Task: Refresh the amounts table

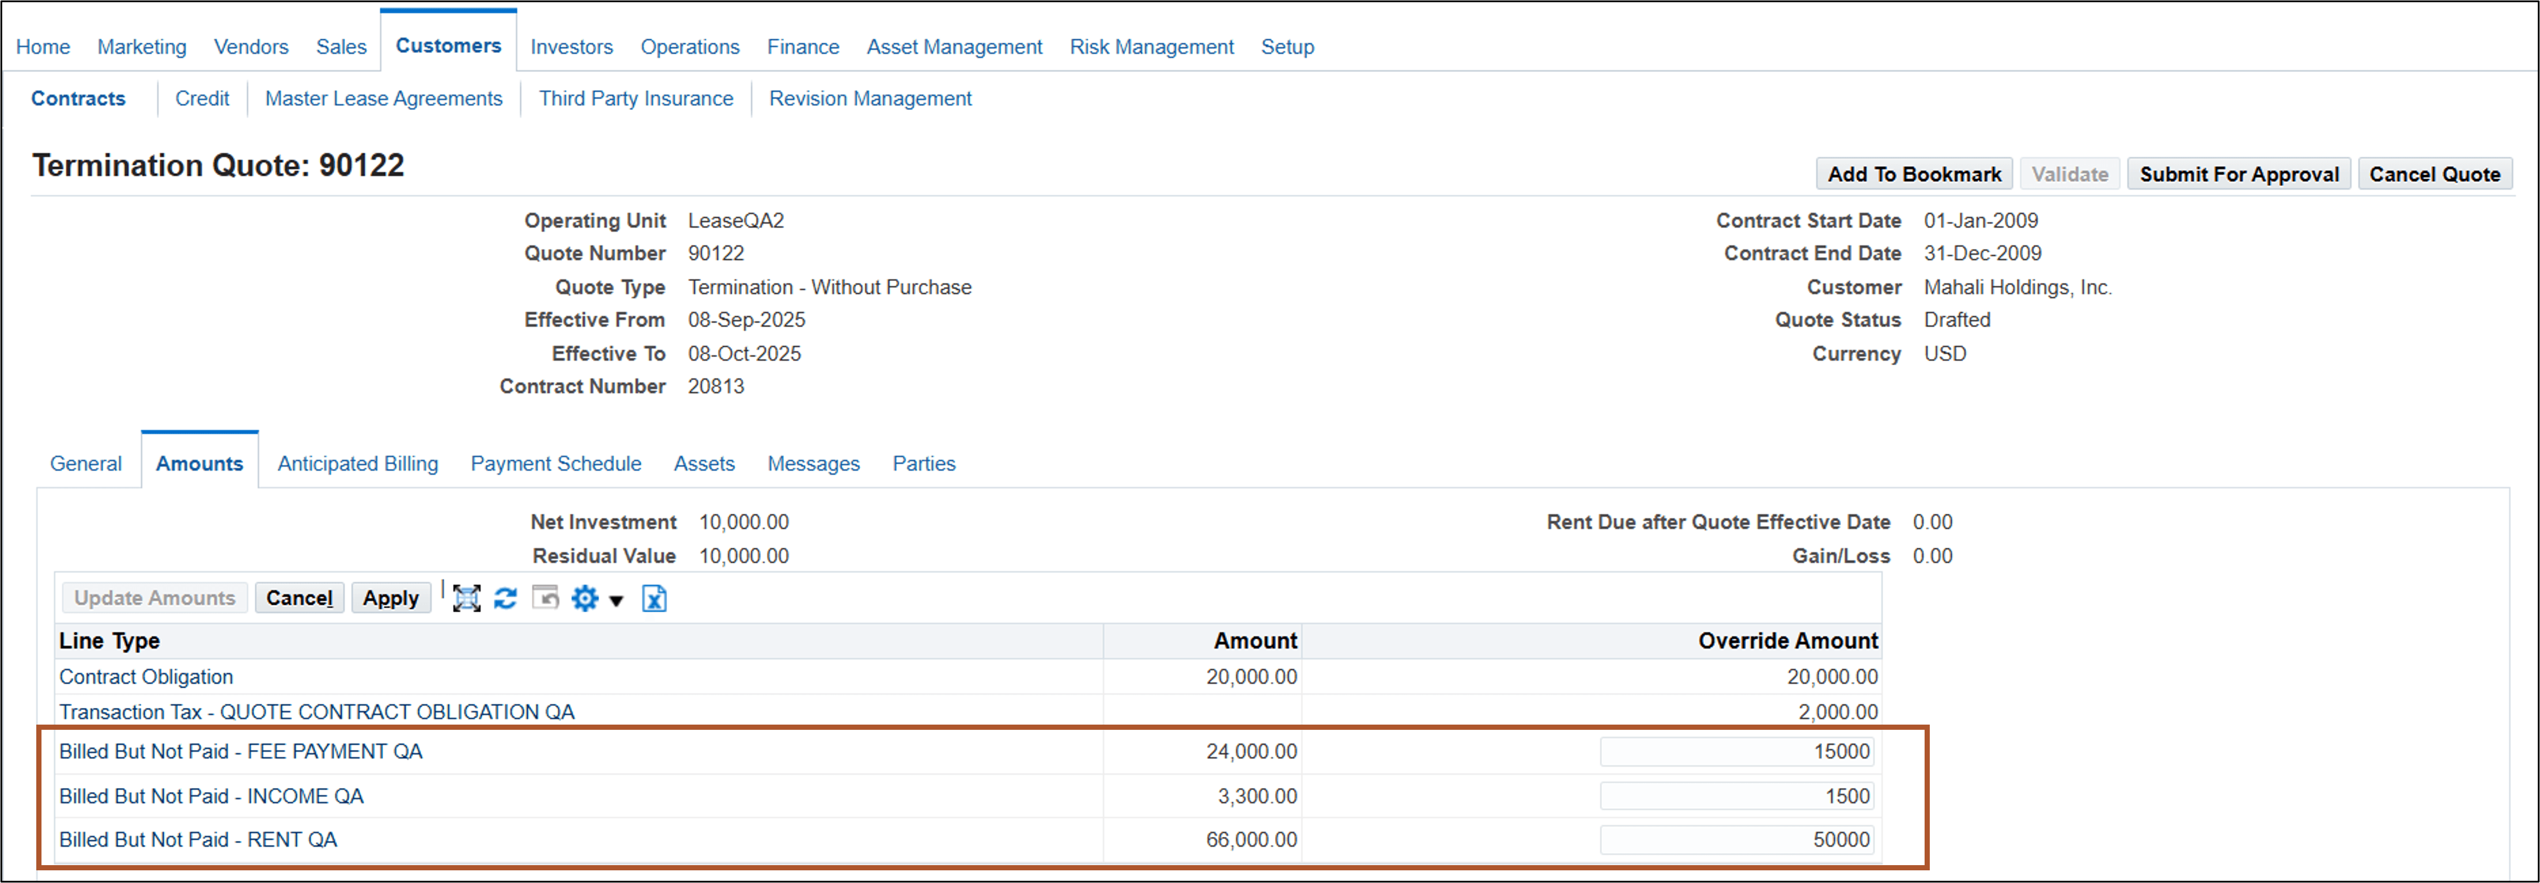Action: (x=506, y=597)
